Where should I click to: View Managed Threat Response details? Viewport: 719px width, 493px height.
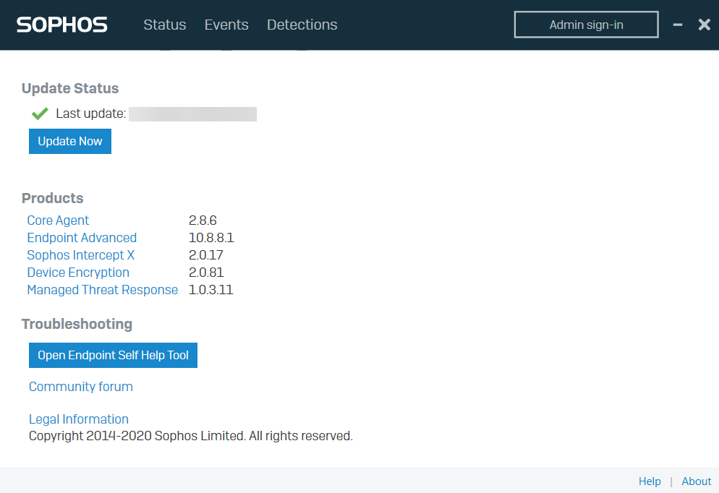[x=102, y=290]
